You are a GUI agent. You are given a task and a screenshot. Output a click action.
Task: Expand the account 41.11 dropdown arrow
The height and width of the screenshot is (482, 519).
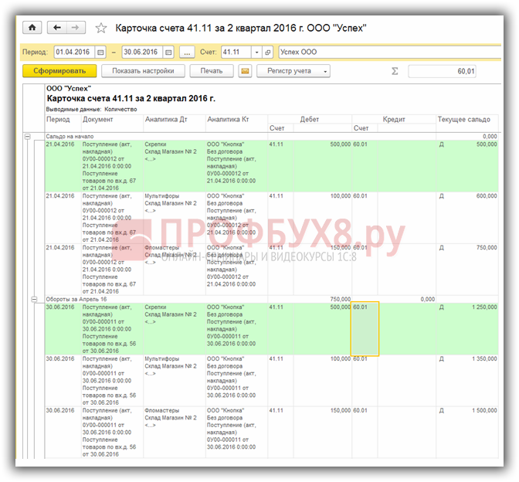tap(256, 53)
